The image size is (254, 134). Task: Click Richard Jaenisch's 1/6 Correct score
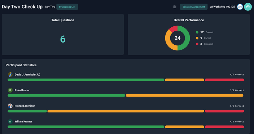237,106
